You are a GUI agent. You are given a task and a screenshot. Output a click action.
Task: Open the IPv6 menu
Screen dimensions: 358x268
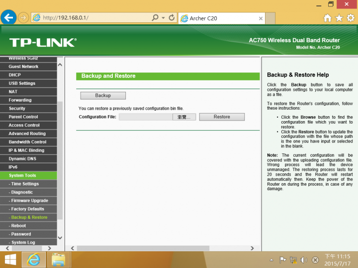point(28,167)
